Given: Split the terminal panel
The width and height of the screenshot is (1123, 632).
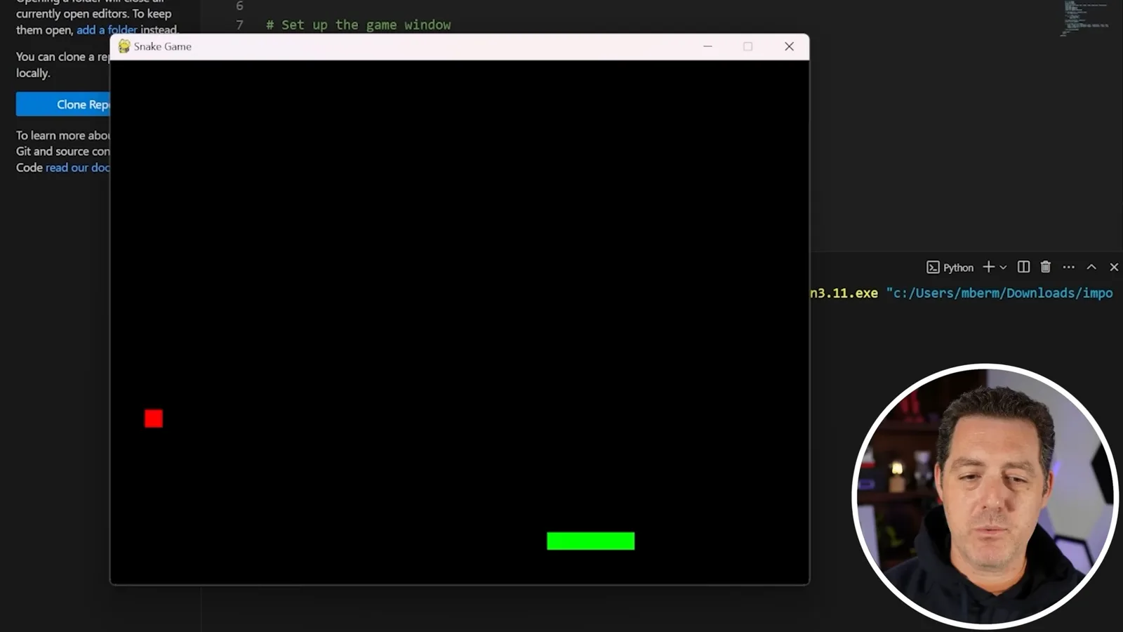Looking at the screenshot, I should (1023, 267).
